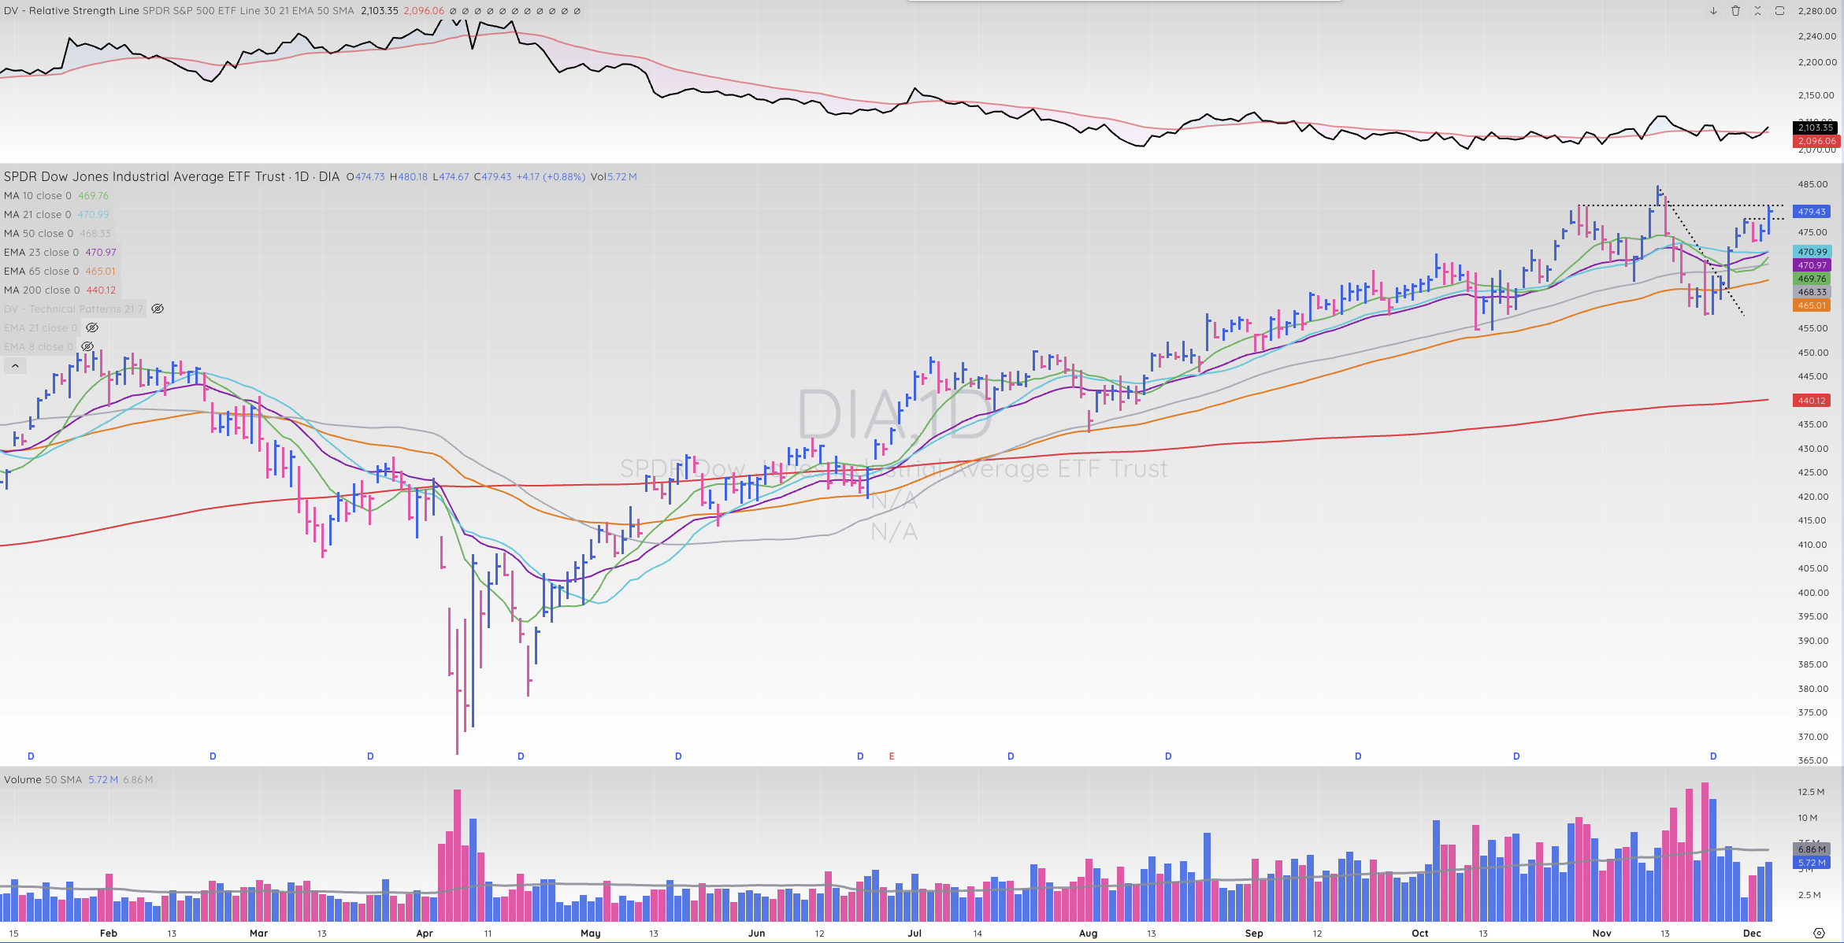The image size is (1844, 943).
Task: Unhide the EMA 8 close indicator
Action: [87, 347]
